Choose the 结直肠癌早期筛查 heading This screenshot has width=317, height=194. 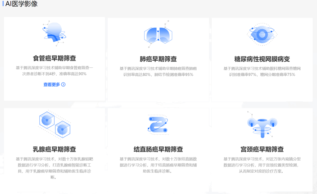(x=158, y=149)
